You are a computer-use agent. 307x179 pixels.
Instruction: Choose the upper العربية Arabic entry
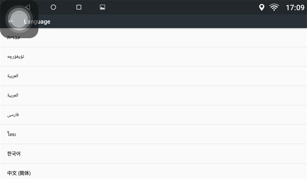click(x=153, y=76)
